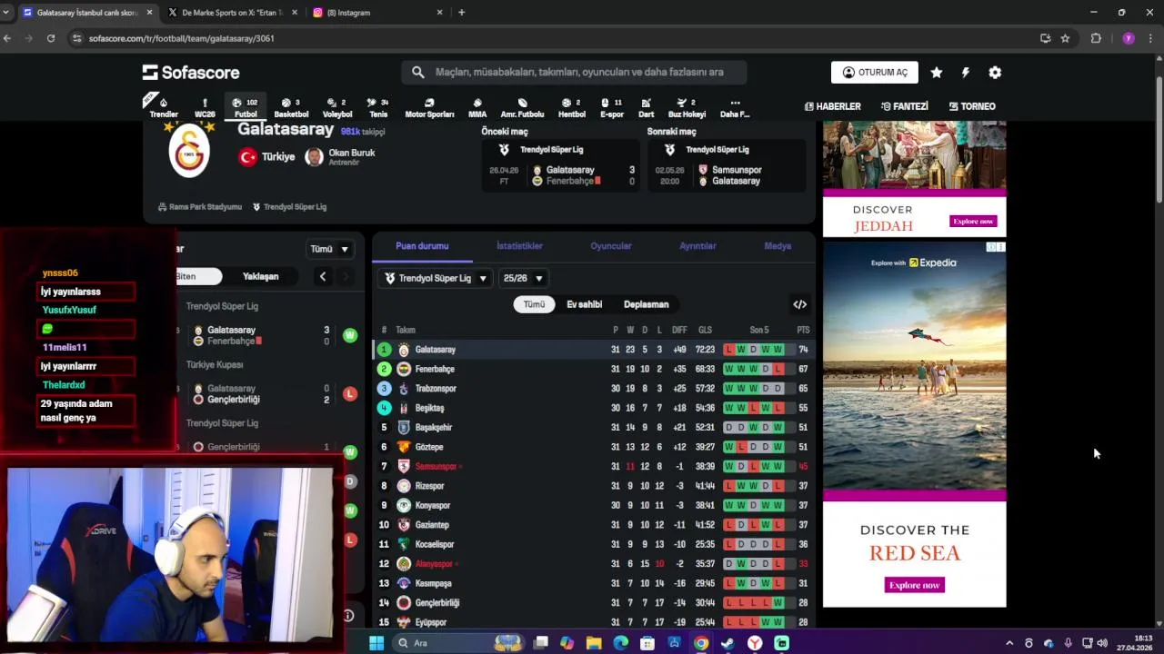Select the Voleybol sport icon
This screenshot has height=654, width=1164.
[337, 107]
